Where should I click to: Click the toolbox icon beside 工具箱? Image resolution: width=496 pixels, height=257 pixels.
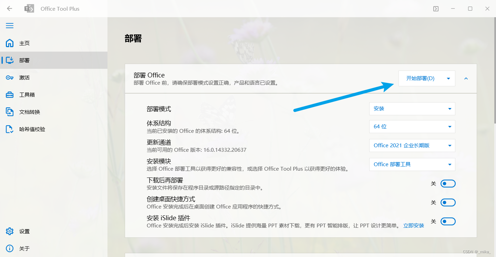(x=10, y=95)
